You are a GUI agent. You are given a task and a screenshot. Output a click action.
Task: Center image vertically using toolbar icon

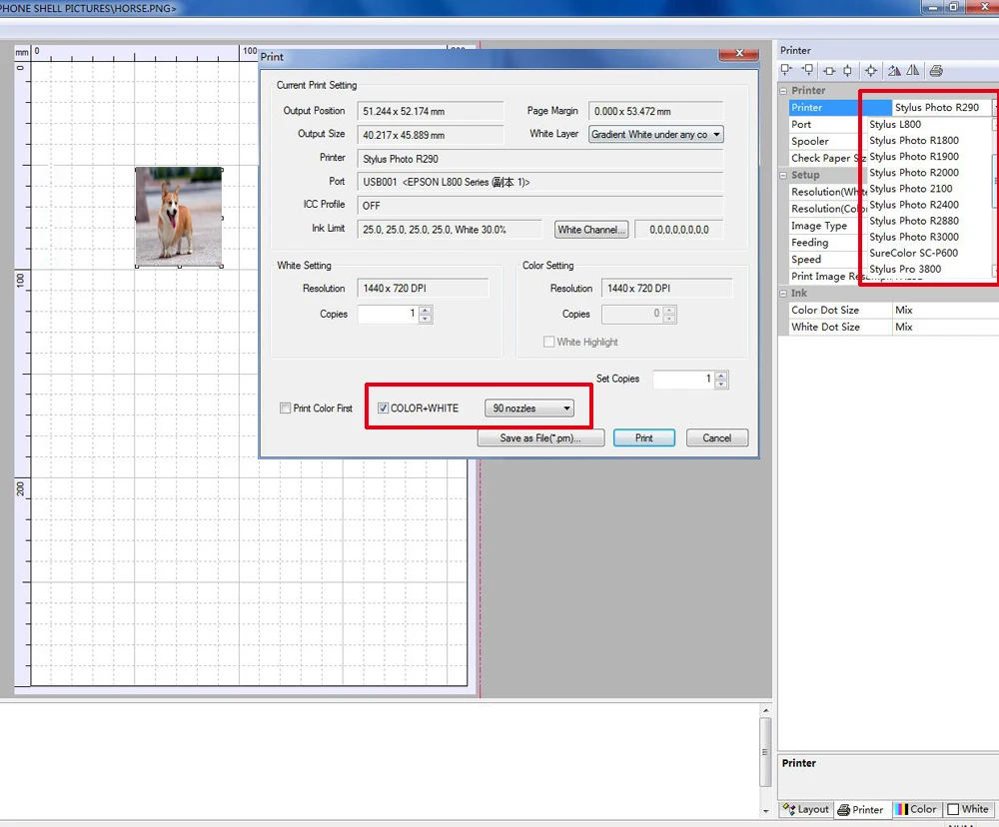point(847,71)
